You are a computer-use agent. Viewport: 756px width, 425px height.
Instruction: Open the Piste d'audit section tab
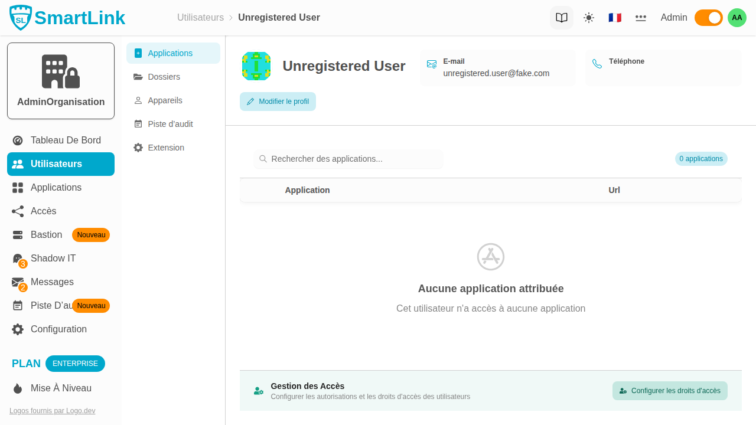point(170,124)
